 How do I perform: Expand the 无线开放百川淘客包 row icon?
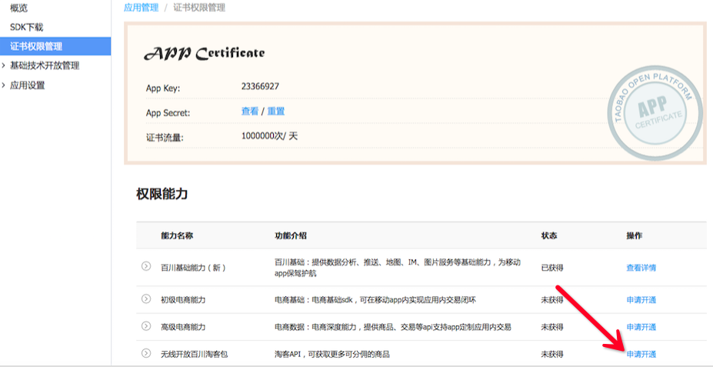pyautogui.click(x=145, y=353)
